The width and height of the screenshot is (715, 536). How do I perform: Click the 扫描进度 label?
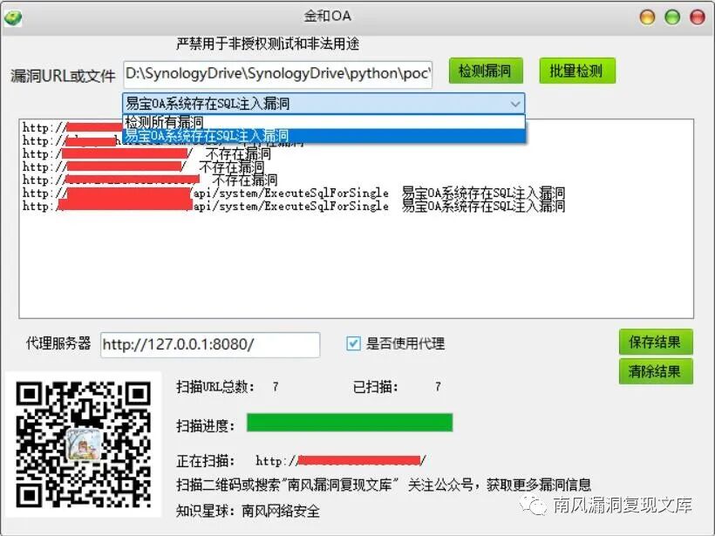tap(205, 425)
